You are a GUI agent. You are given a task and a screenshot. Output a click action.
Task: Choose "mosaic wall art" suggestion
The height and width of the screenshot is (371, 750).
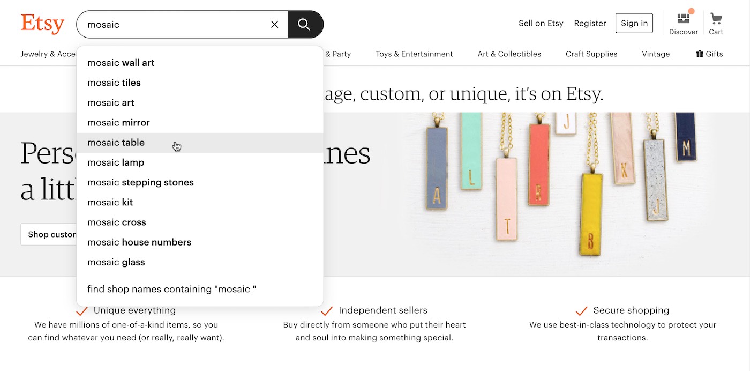[x=121, y=63]
